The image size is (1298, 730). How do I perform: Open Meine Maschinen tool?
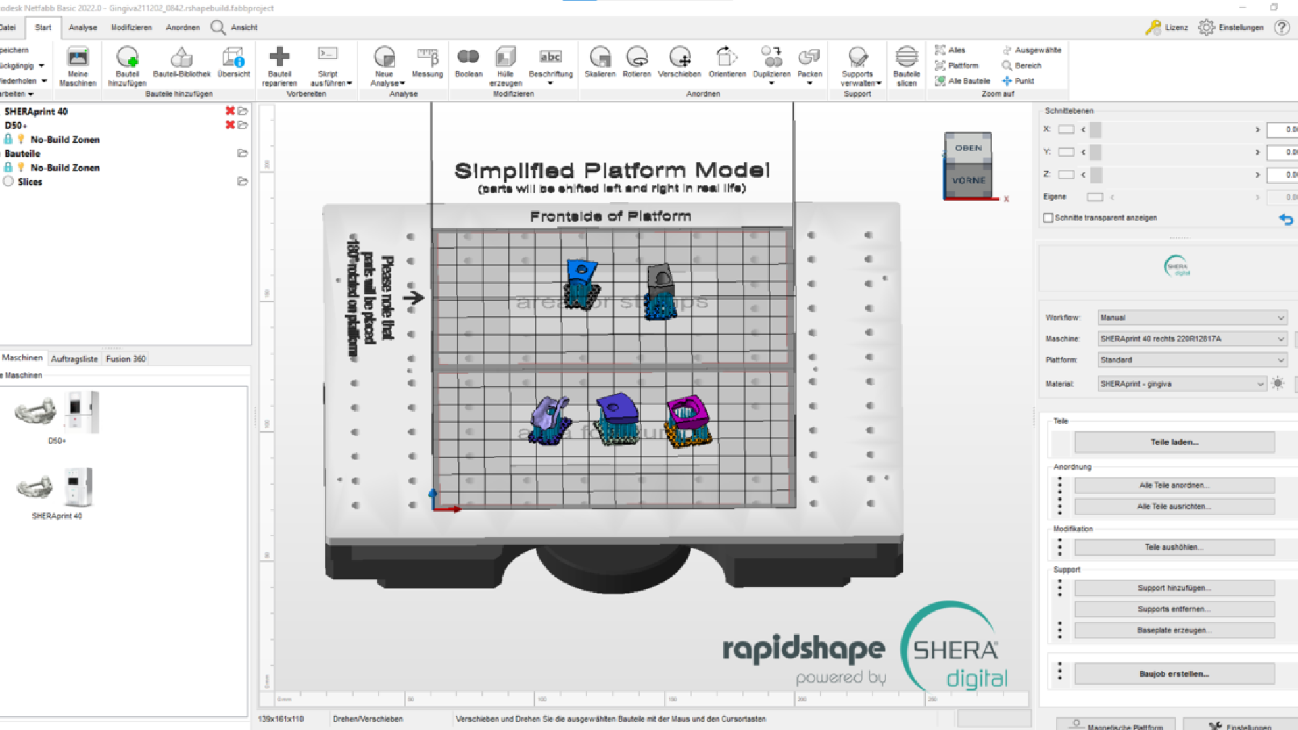click(x=78, y=66)
